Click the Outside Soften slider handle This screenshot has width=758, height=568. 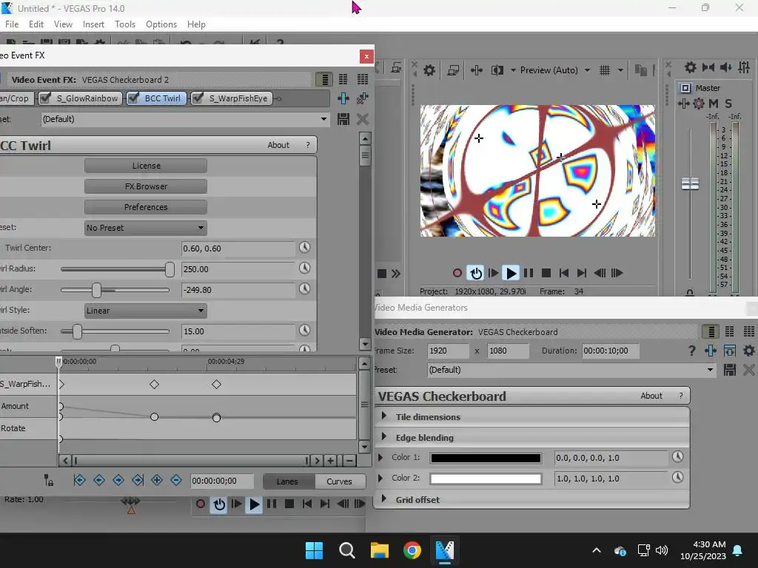pos(77,331)
